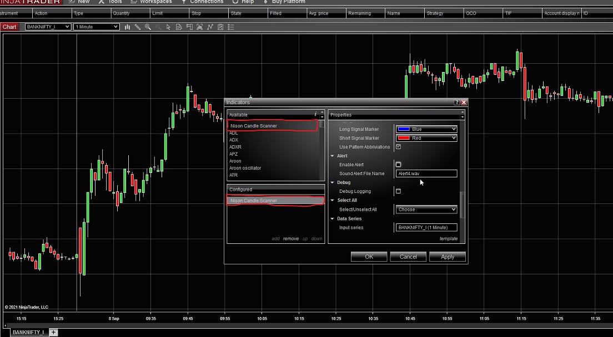The width and height of the screenshot is (613, 337).
Task: Click the down link under Configured list
Action: [316, 239]
